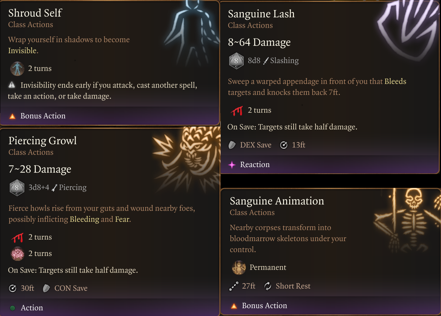Image resolution: width=441 pixels, height=316 pixels.
Task: Click the warning triangle icon in Shroud Self
Action: pos(12,85)
